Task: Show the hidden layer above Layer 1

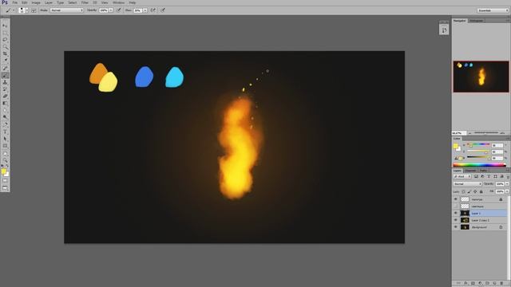Action: point(456,206)
